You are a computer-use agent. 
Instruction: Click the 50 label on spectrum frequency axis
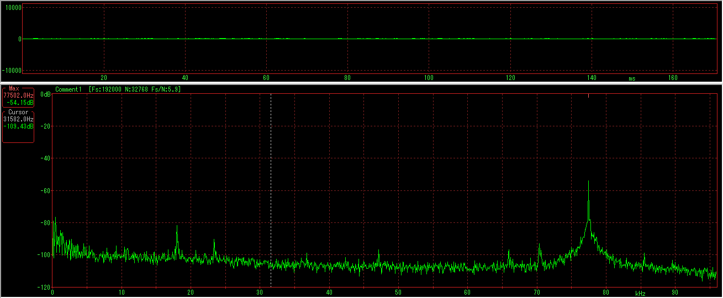point(398,292)
